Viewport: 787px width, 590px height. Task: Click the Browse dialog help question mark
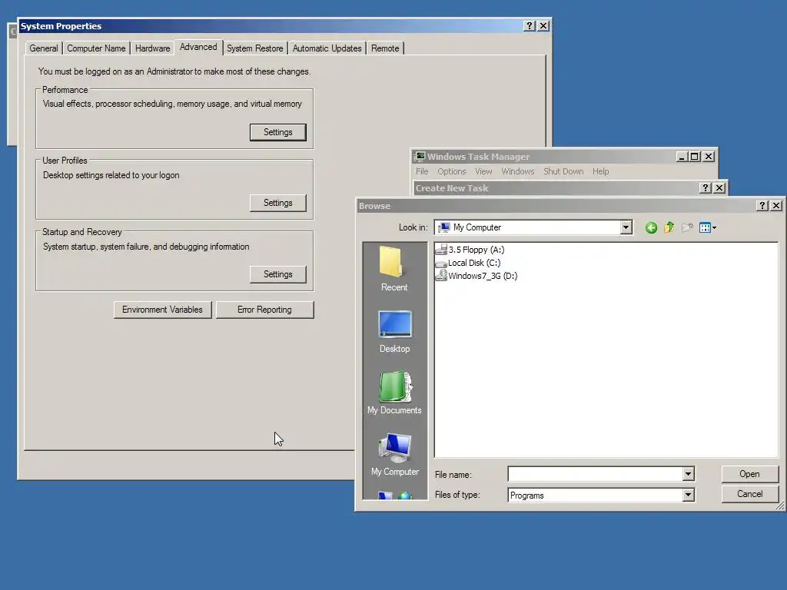(x=762, y=206)
